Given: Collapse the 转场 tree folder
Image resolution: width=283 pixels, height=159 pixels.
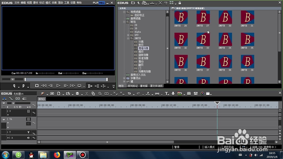Looking at the screenshot, I should [124, 22].
